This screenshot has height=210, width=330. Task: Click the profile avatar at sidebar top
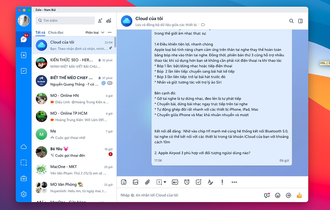pyautogui.click(x=24, y=20)
